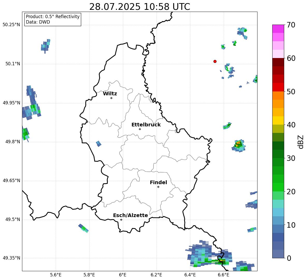Click the 49.5°N latitude label
This screenshot has width=307, height=280.
13,219
